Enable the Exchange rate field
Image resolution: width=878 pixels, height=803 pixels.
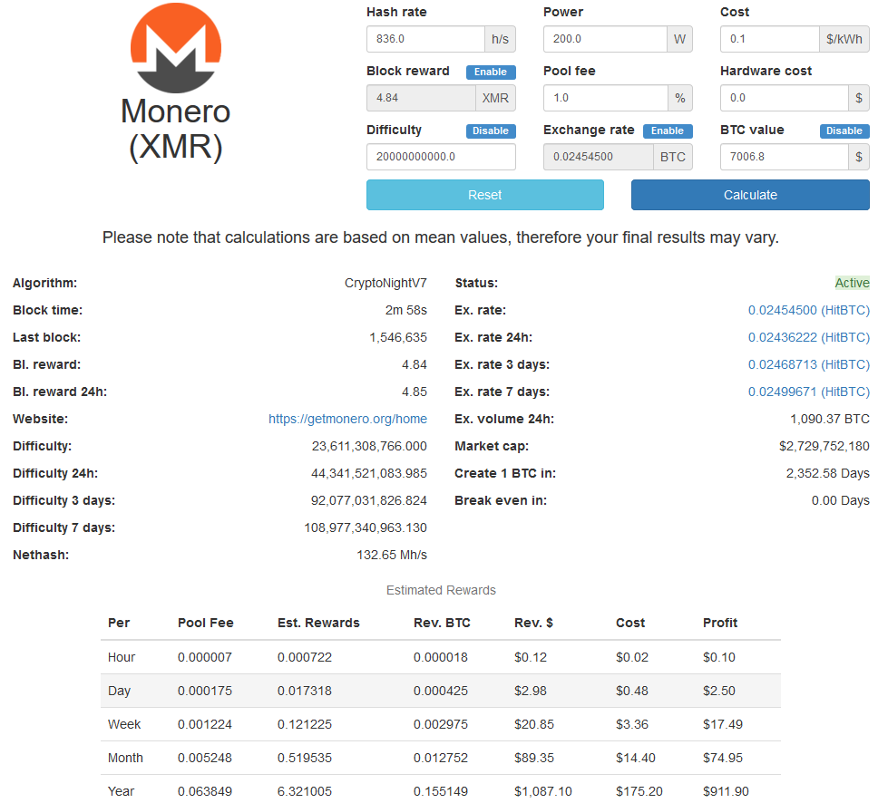[668, 131]
